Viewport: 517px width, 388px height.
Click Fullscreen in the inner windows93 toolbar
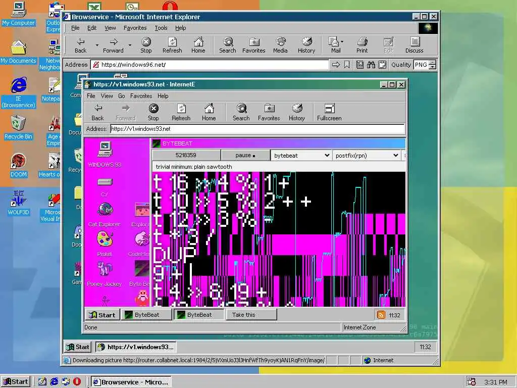329,113
